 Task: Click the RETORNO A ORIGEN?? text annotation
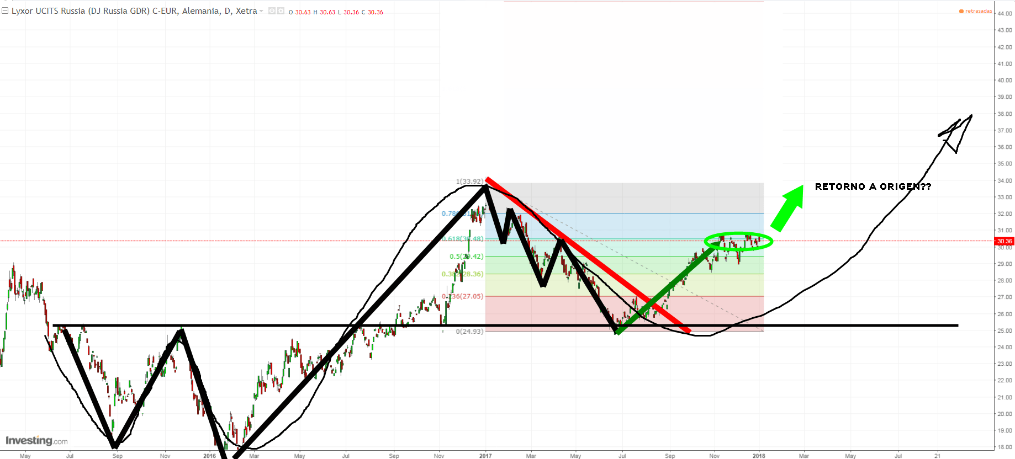(x=873, y=186)
